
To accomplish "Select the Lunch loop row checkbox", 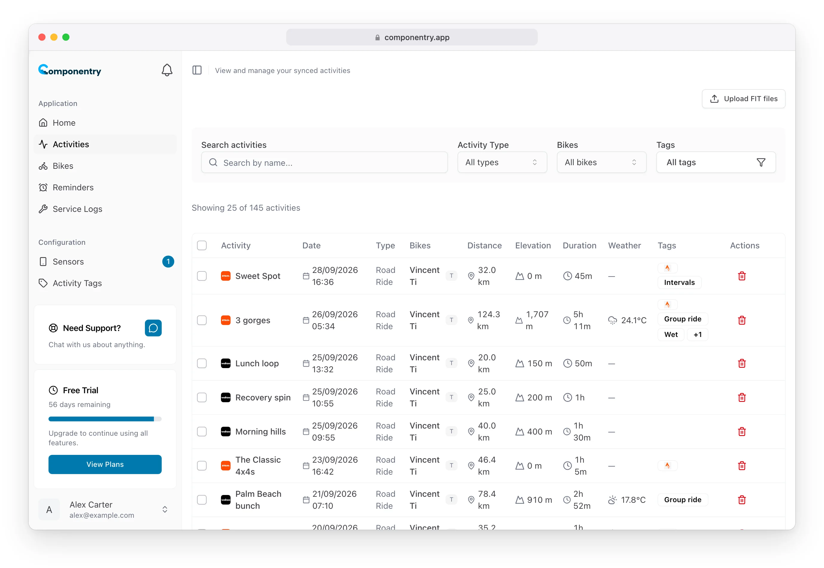I will click(x=202, y=363).
